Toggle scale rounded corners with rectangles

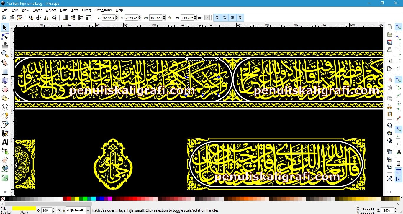pyautogui.click(x=225, y=18)
